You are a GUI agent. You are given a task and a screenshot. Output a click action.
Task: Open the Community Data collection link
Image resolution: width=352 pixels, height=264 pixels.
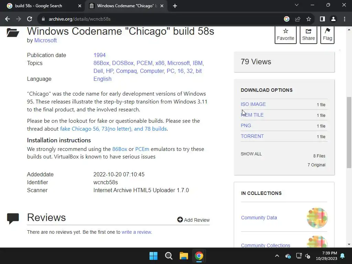coord(259,218)
